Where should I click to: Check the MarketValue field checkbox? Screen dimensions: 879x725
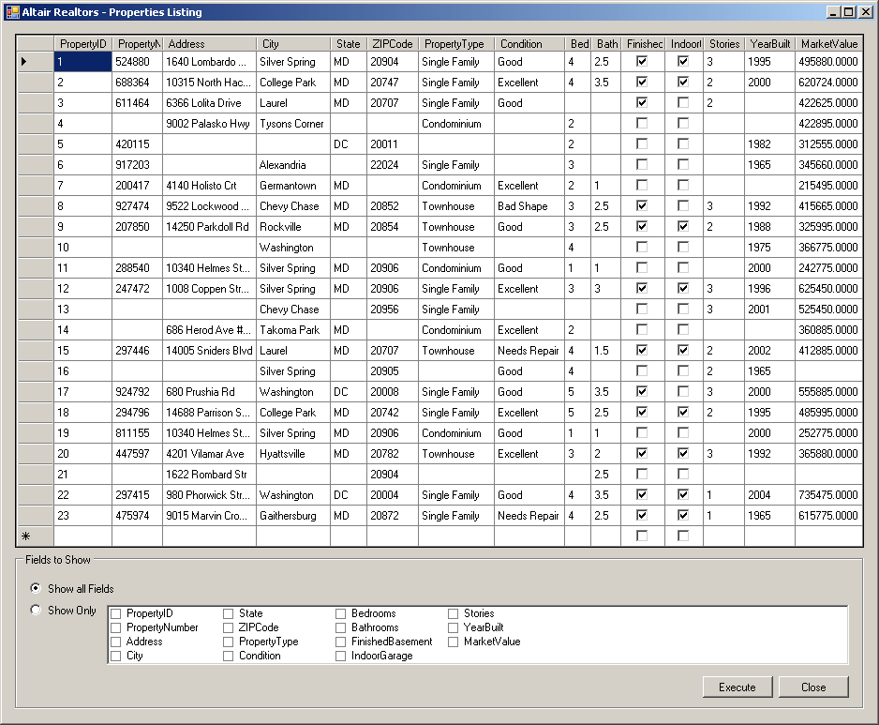(x=453, y=642)
